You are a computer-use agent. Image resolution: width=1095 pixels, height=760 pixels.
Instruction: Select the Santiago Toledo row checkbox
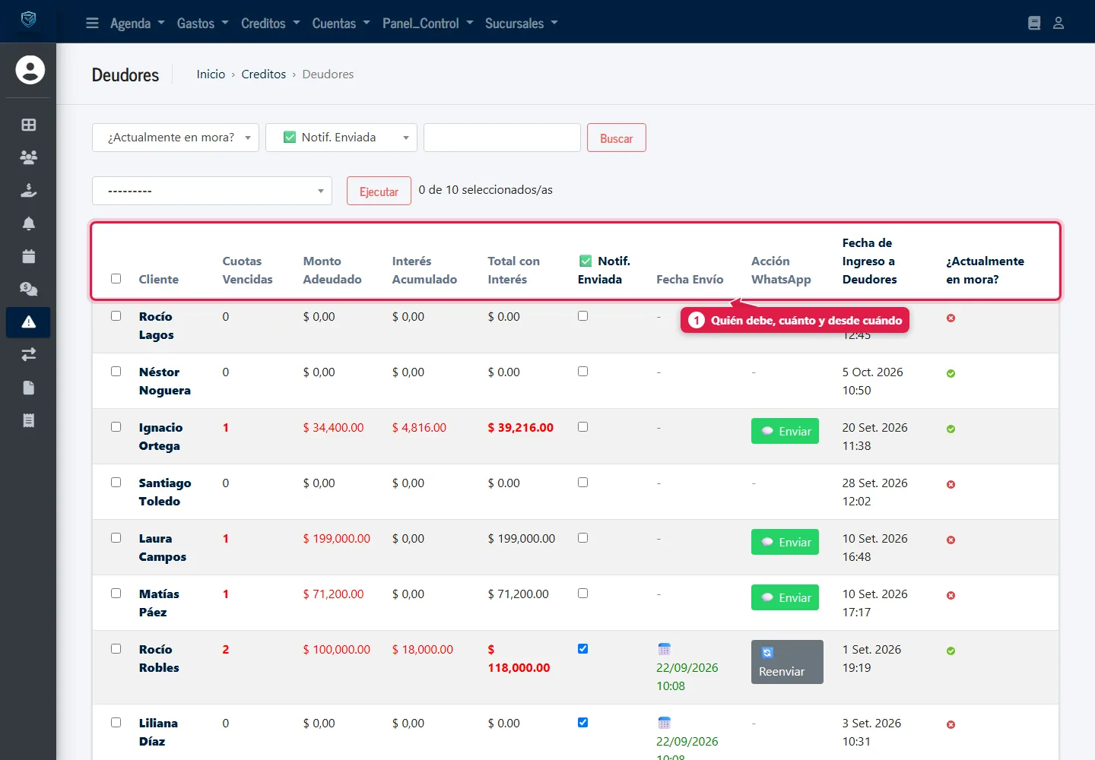coord(116,483)
